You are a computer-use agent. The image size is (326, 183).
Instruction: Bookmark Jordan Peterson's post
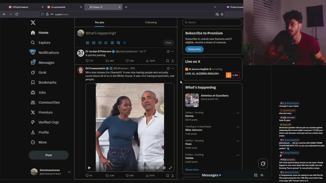pyautogui.click(x=167, y=61)
